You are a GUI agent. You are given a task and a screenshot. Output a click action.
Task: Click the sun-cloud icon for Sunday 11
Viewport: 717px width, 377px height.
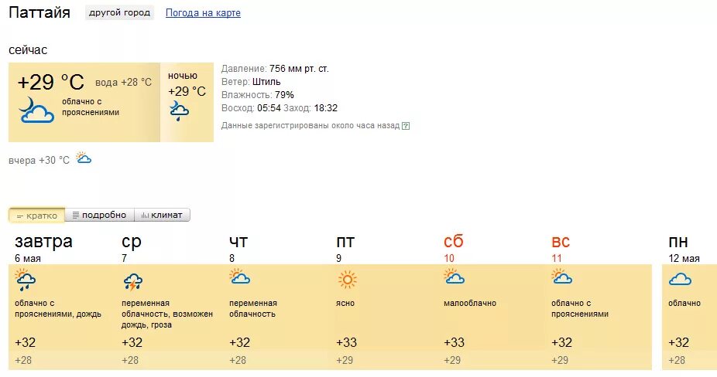point(561,277)
